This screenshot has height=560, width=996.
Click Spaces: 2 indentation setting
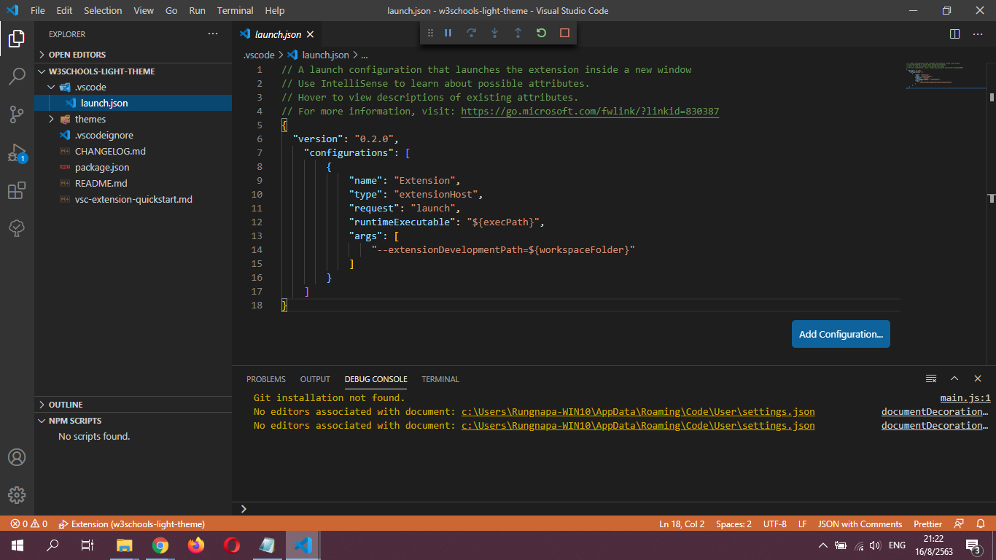[734, 524]
